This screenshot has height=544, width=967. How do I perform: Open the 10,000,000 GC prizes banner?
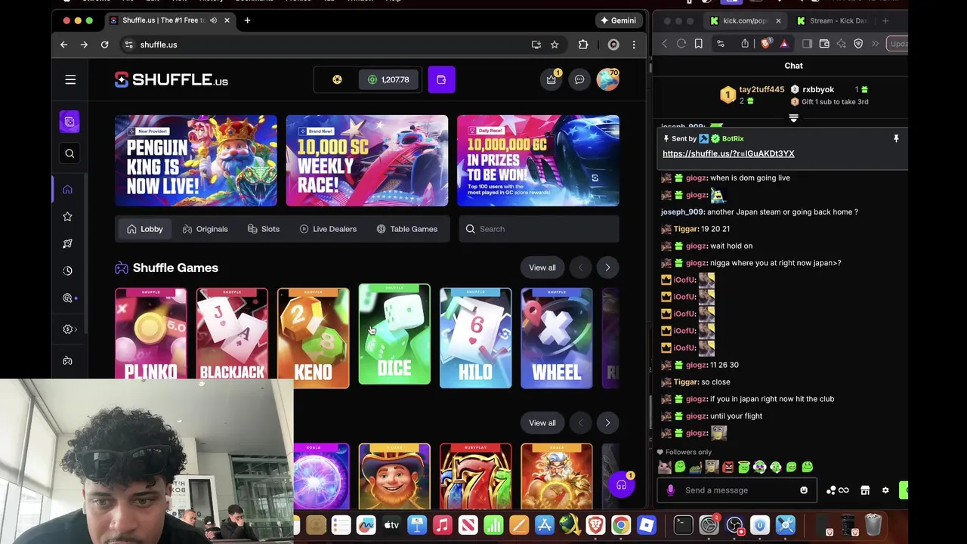(x=538, y=160)
